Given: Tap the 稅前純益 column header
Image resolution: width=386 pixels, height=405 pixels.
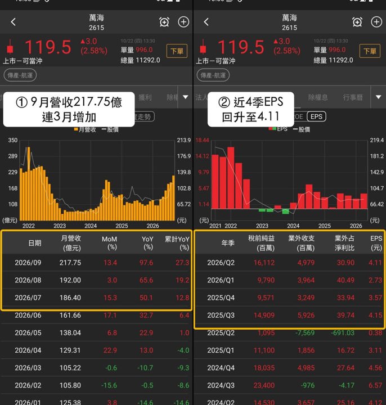Looking at the screenshot, I should 262,243.
